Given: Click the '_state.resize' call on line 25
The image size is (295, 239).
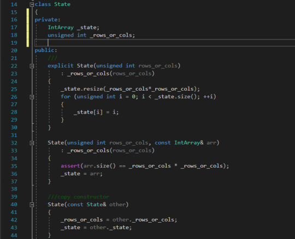Looking at the screenshot, I should click(82, 89).
